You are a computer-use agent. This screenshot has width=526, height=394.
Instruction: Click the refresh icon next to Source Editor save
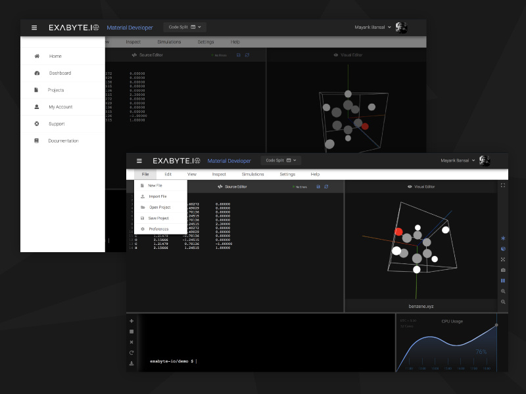click(x=326, y=186)
